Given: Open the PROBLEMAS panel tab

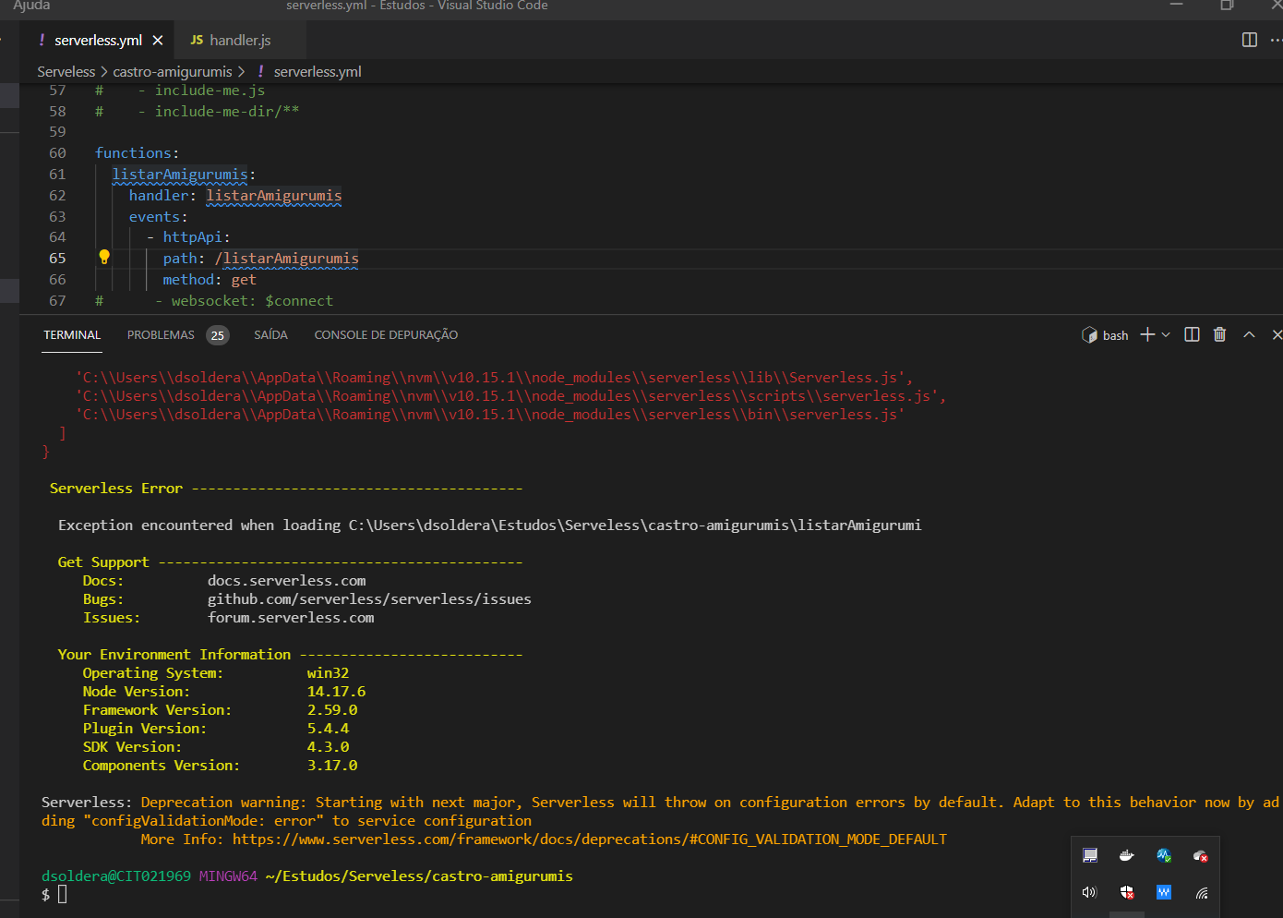Looking at the screenshot, I should point(161,335).
